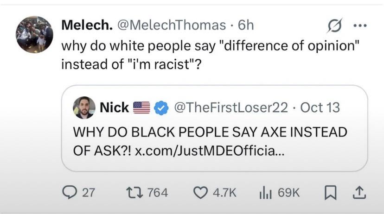Screen dimensions: 384x214
Task: Like the tweet with the heart icon
Action: (200, 193)
